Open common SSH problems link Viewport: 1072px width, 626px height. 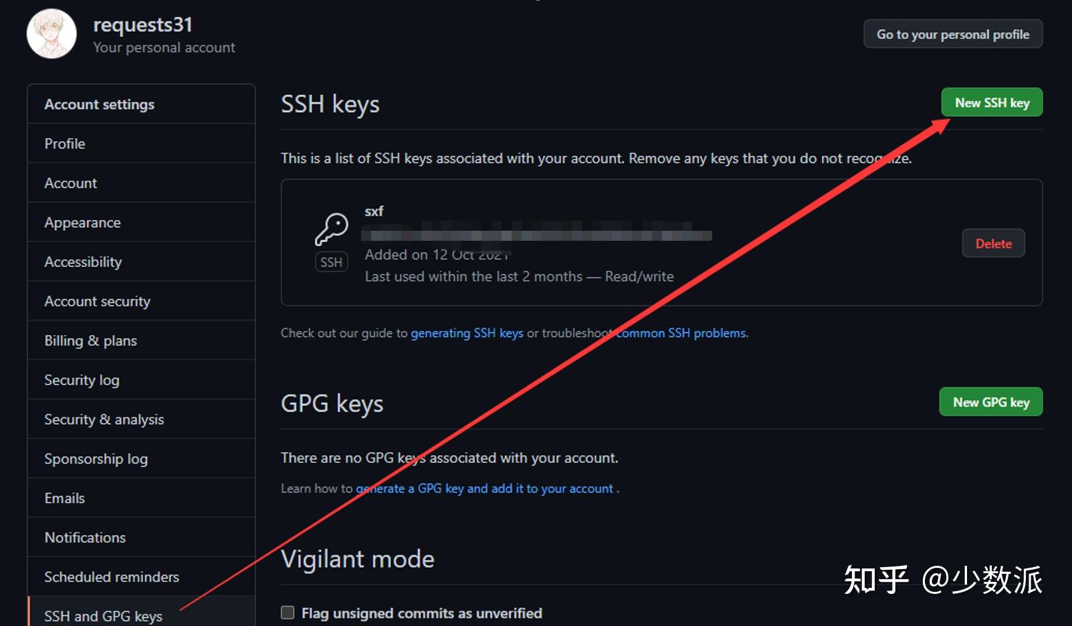[681, 333]
